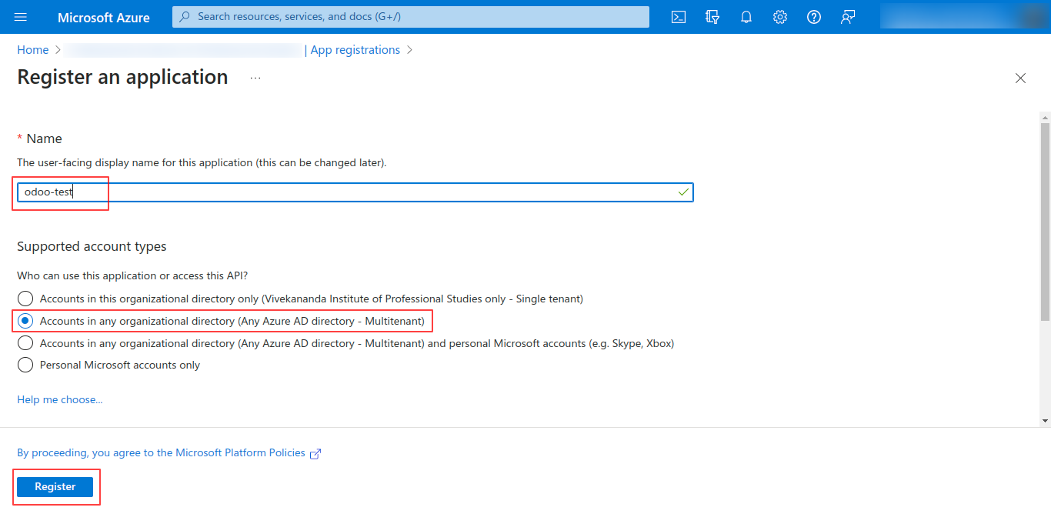Close the Register an application pane

pos(1020,78)
